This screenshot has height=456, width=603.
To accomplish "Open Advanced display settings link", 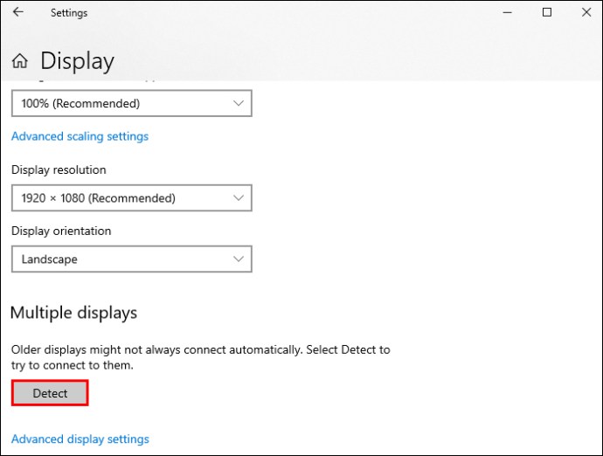I will click(80, 439).
